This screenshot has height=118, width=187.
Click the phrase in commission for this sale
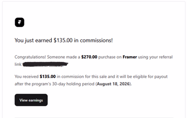[x=82, y=77]
